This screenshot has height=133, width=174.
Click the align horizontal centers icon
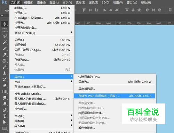coord(111,10)
